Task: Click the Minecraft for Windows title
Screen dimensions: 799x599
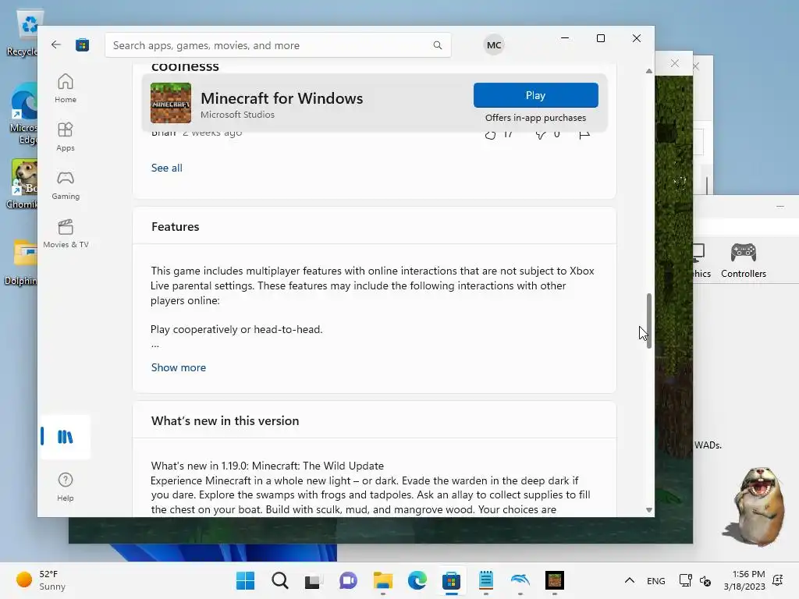Action: point(282,97)
